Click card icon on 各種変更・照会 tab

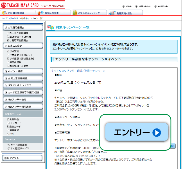pyautogui.click(x=112, y=13)
